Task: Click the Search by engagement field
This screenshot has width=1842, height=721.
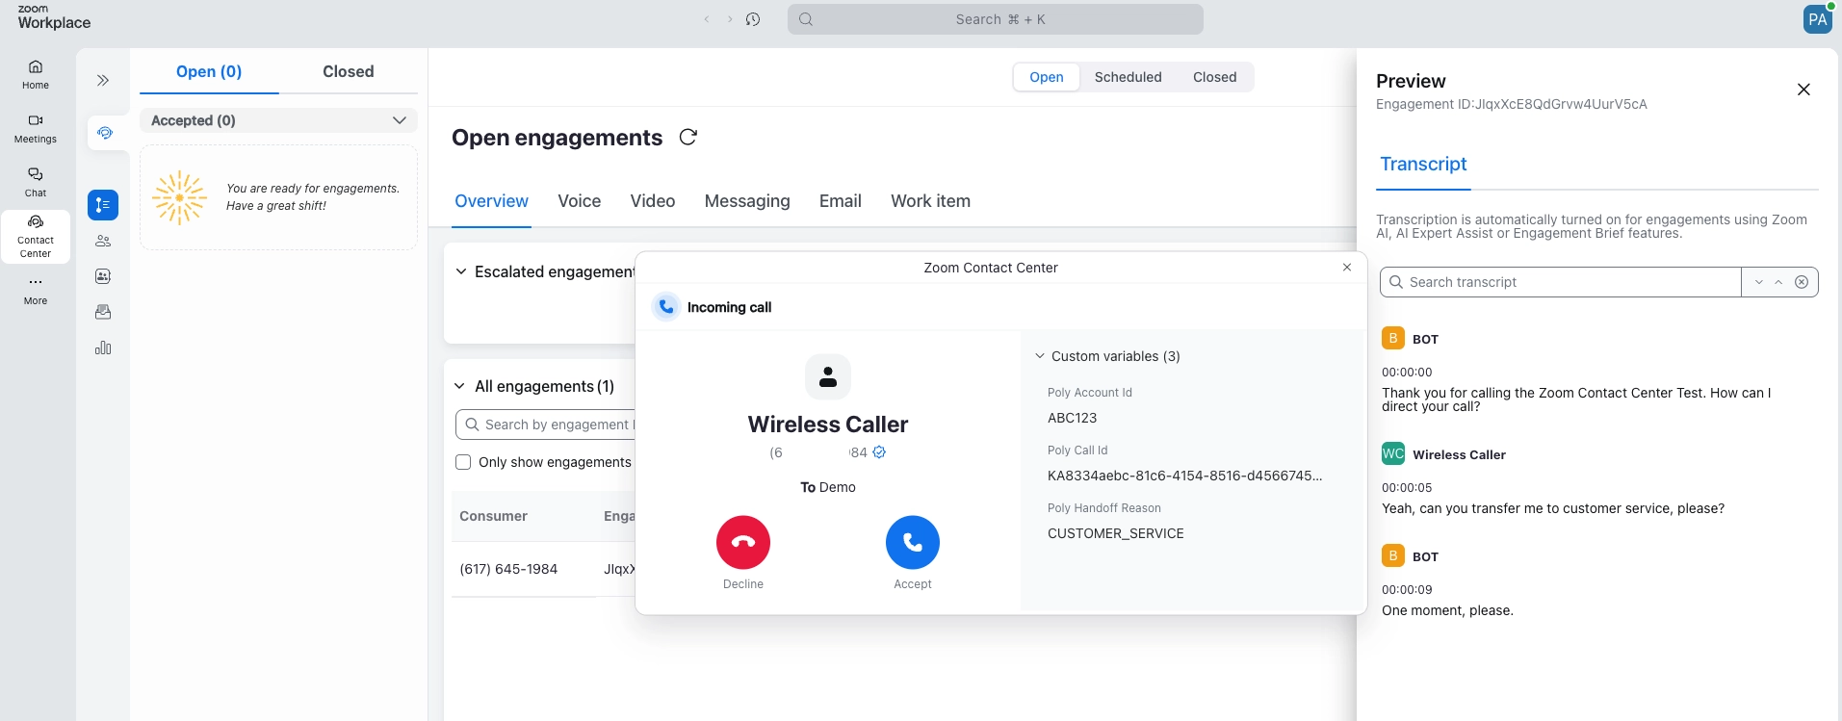Action: point(546,425)
